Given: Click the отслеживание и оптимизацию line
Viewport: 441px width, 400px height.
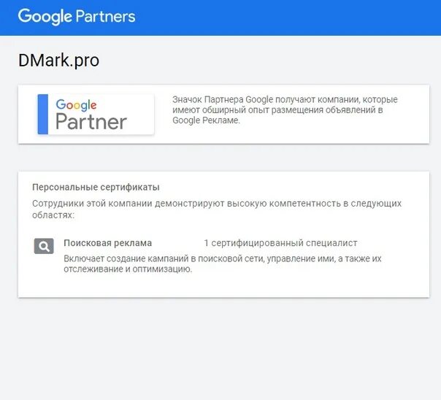Looking at the screenshot, I should (128, 269).
